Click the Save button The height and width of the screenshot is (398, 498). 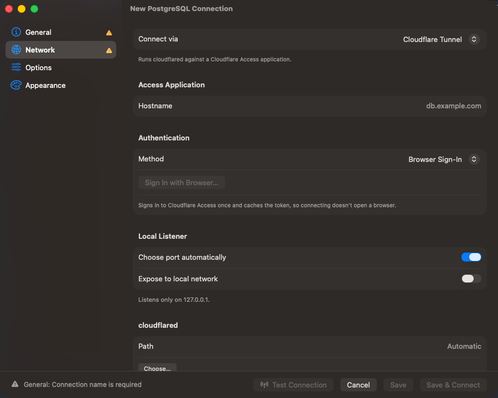tap(398, 385)
